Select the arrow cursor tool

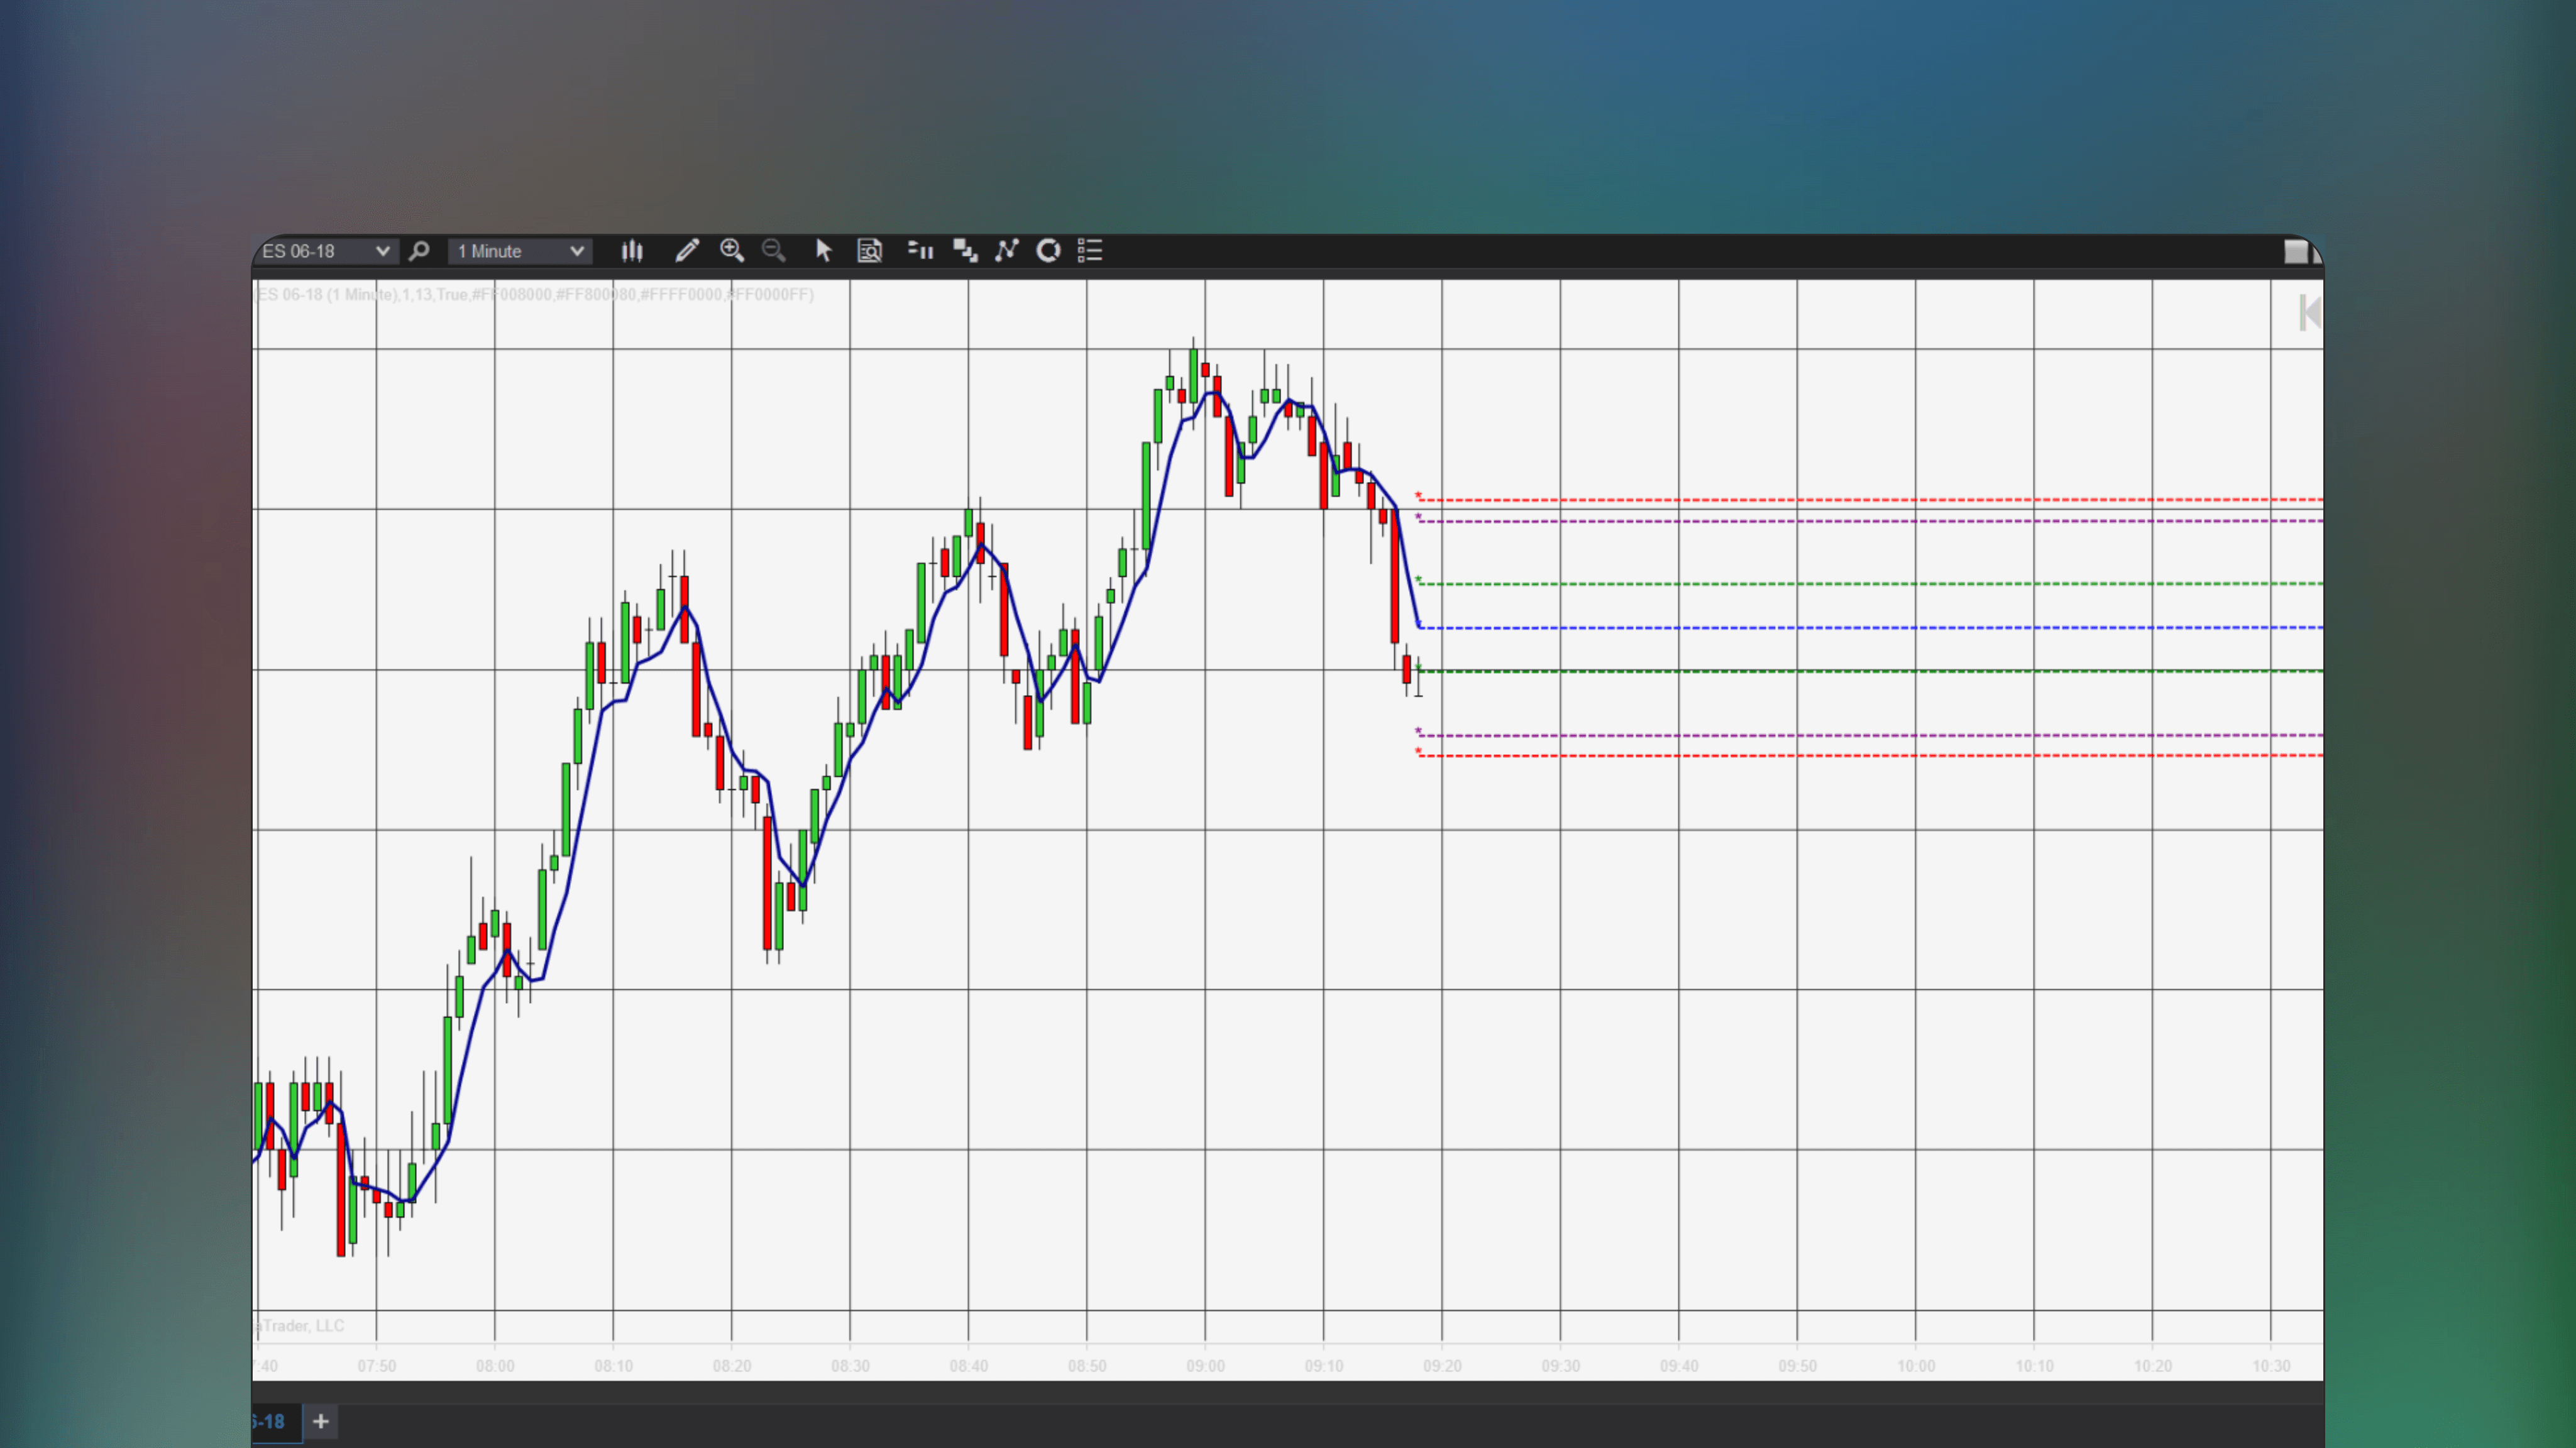823,251
